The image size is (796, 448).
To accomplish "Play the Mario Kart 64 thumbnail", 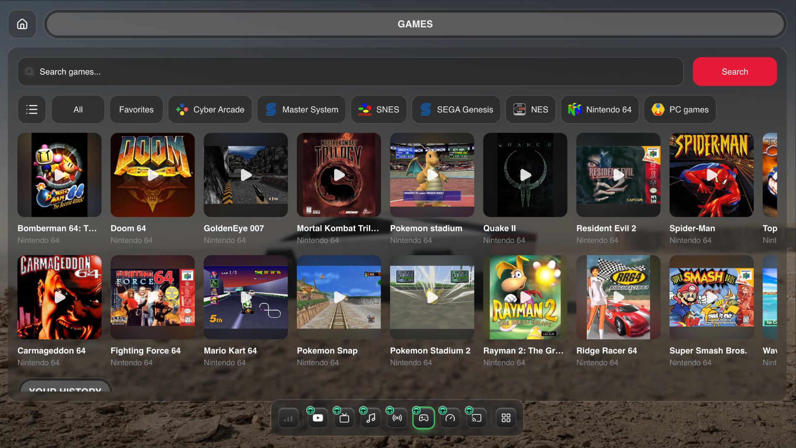I will click(246, 297).
